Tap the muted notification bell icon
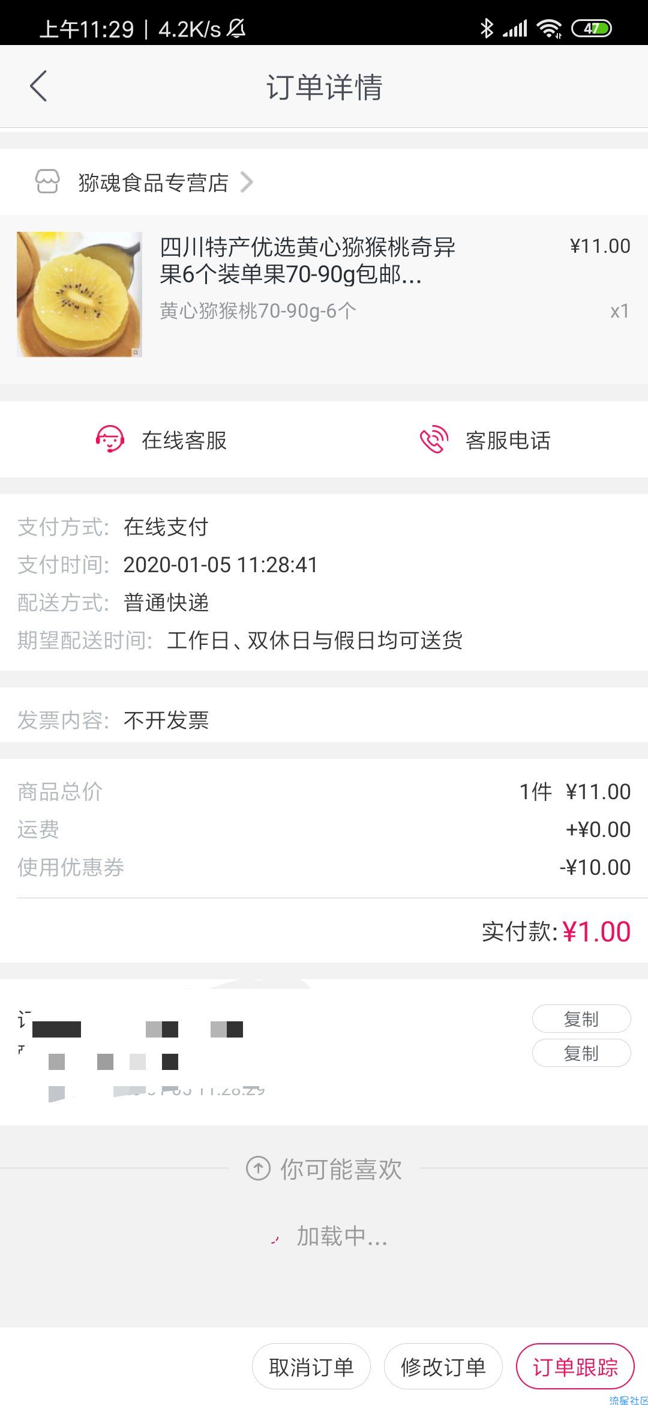This screenshot has width=648, height=1405. pyautogui.click(x=236, y=28)
